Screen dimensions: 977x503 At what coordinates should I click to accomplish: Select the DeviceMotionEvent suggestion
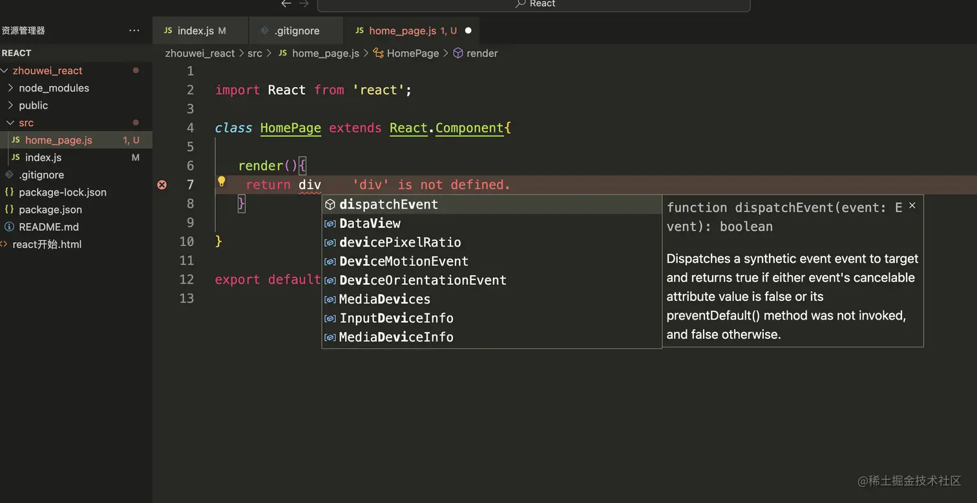(492, 262)
